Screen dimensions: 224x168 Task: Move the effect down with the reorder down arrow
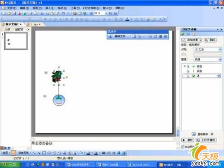coord(212,134)
